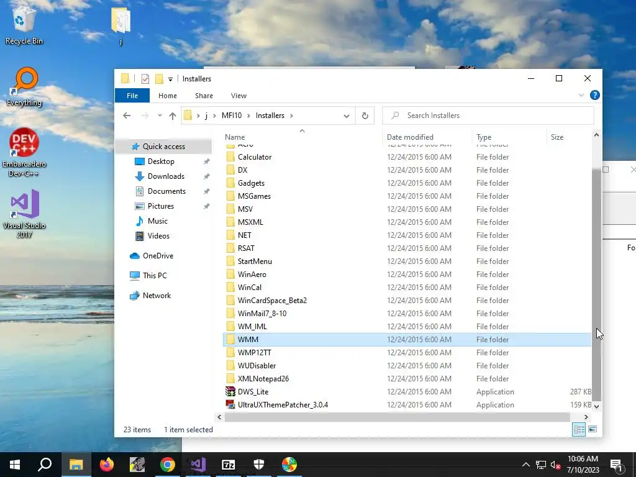Expand the chevron after Installers breadcrumb
This screenshot has width=636, height=477.
(x=291, y=116)
